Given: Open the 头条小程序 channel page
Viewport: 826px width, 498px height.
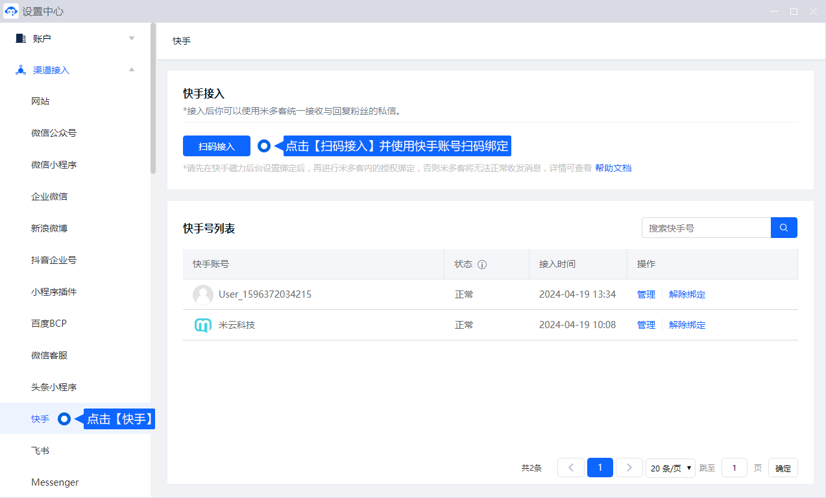Looking at the screenshot, I should pyautogui.click(x=54, y=388).
